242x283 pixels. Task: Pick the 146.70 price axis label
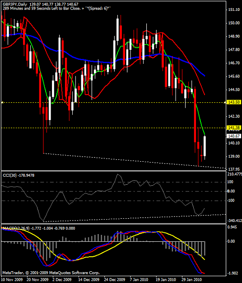234,63
